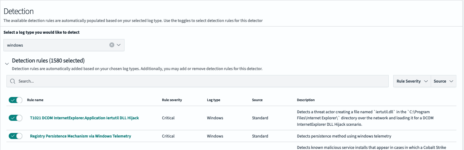Click the windows log type combo box
The height and width of the screenshot is (150, 464).
[x=64, y=45]
